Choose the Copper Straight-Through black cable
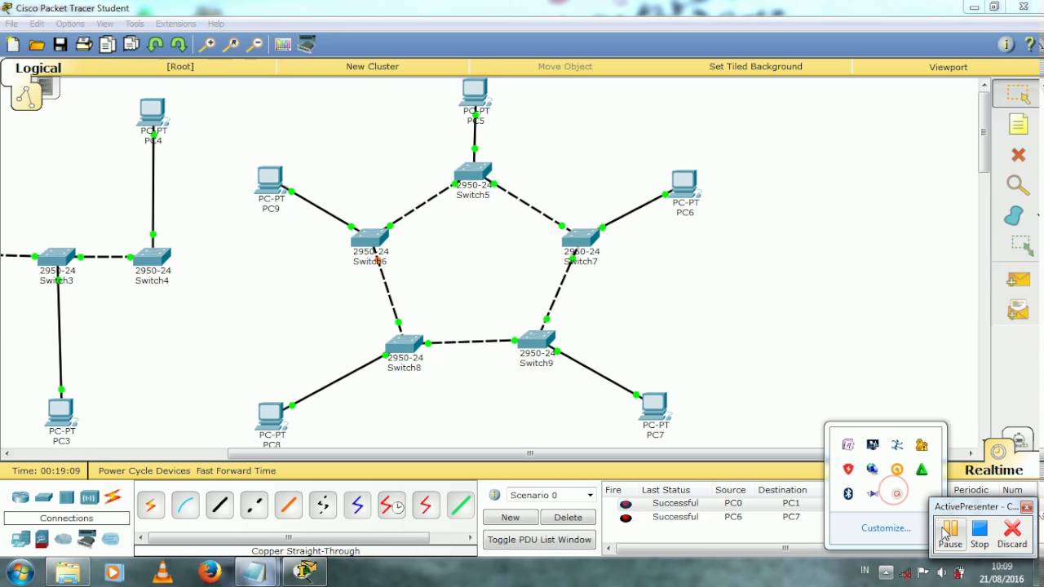 (x=219, y=505)
